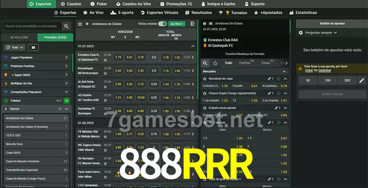Open bet slip settings gear icon
This screenshot has height=188, width=368.
coord(301,33)
